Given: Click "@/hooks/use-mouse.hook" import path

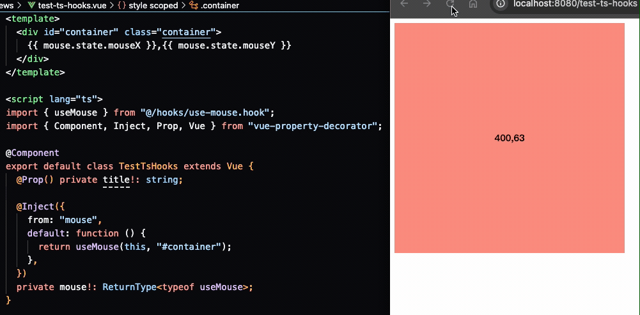Looking at the screenshot, I should tap(205, 112).
